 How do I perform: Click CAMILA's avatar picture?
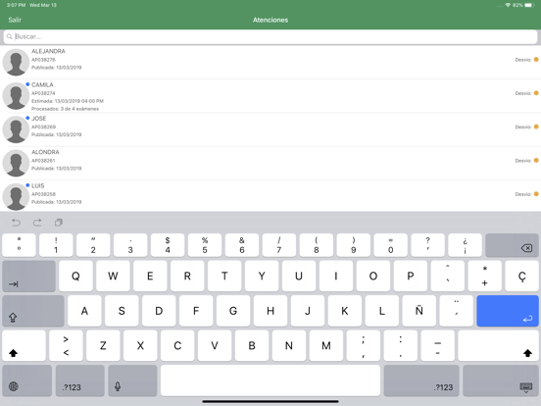pos(16,96)
